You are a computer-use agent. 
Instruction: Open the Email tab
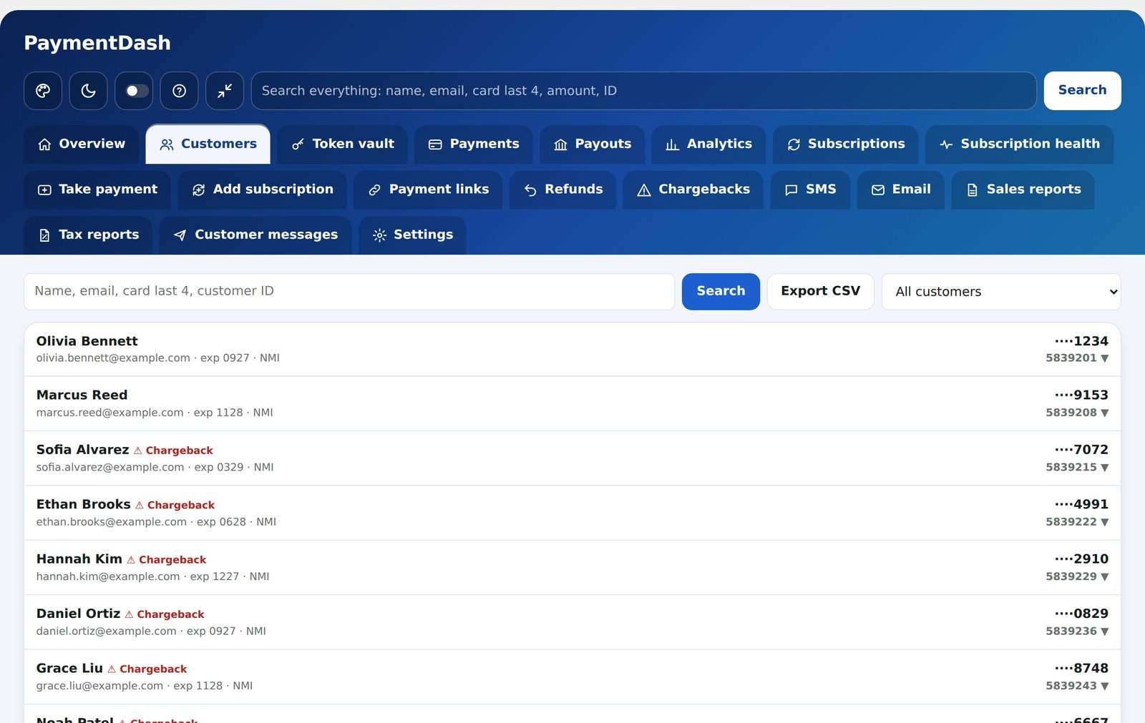tap(901, 190)
